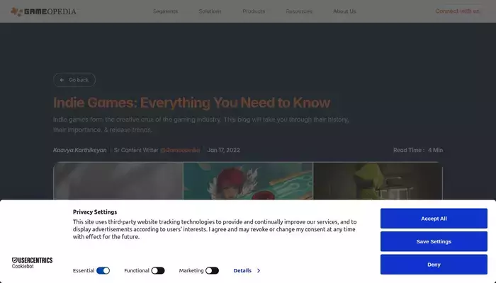Toggle the Essential cookies switch

(103, 271)
